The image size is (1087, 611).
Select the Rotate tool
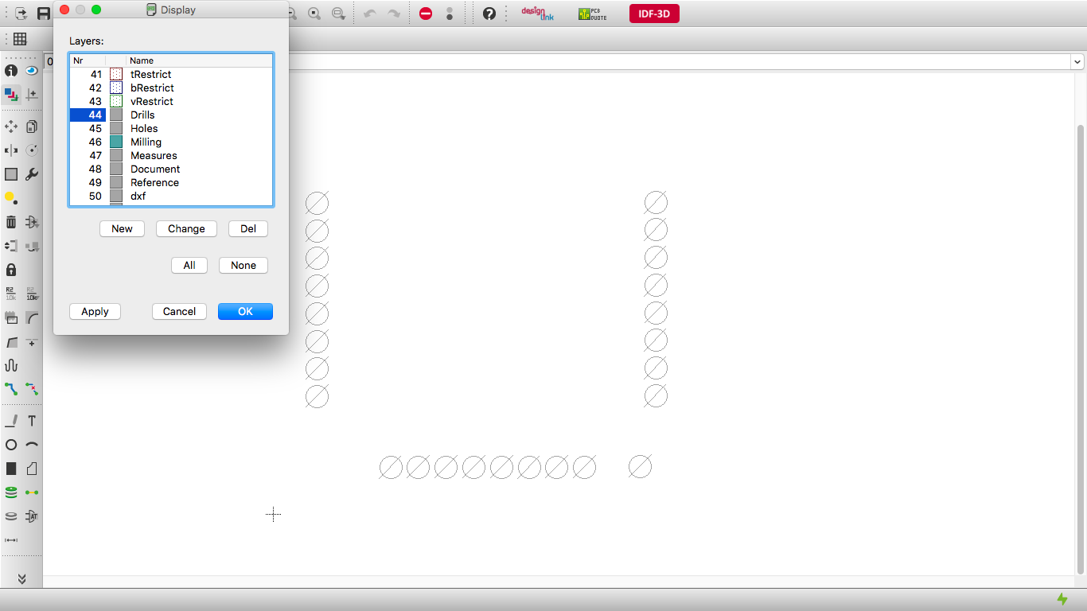coord(32,150)
